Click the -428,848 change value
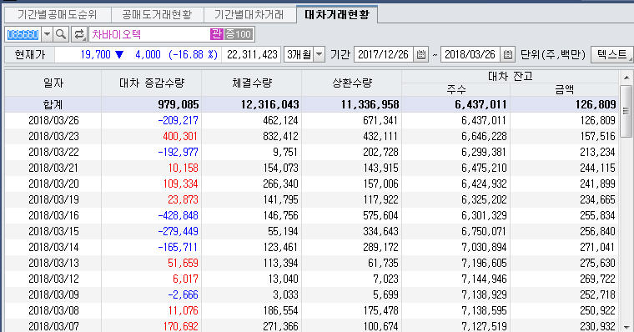Screen dimensions: 634x332 click(x=178, y=215)
